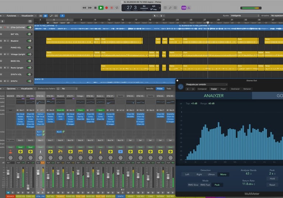The height and width of the screenshot is (198, 283).
Task: Switch to the ANALYZER tab
Action: tap(214, 96)
